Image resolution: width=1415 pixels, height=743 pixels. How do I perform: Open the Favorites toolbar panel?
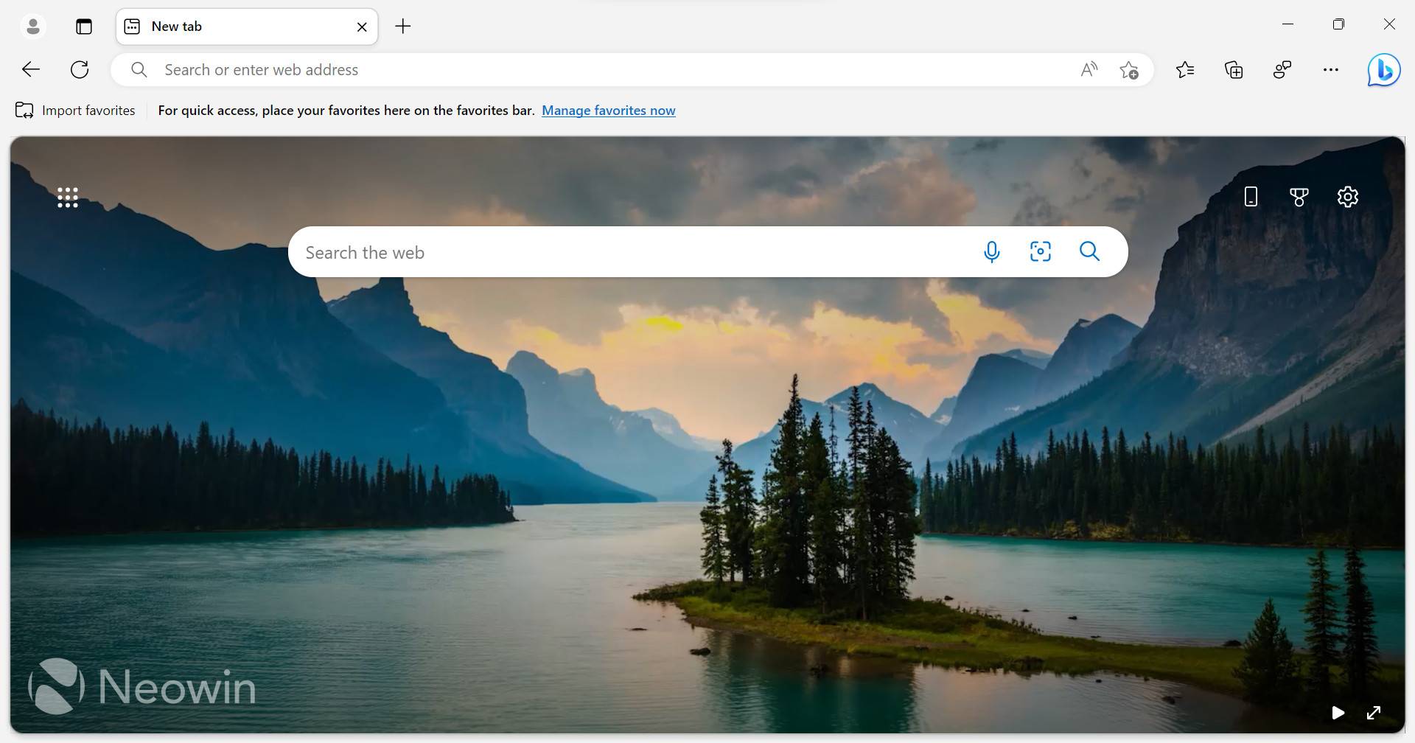tap(1185, 69)
